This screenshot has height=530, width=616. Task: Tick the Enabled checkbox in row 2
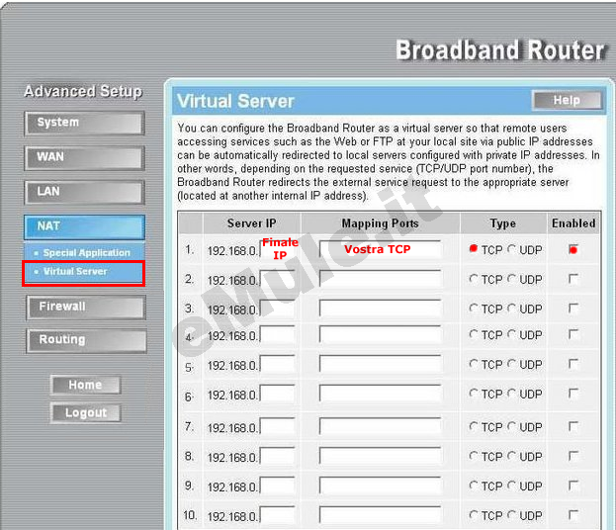click(573, 280)
